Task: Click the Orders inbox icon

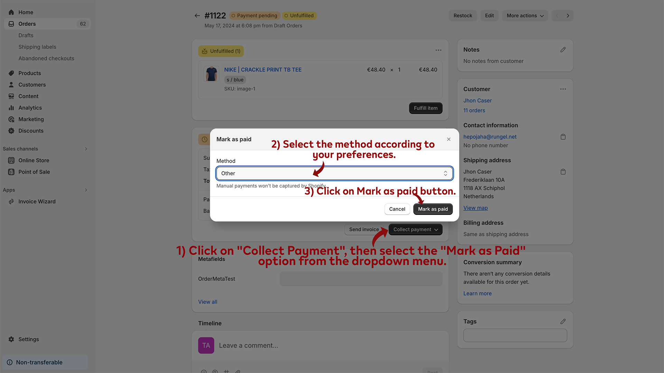Action: click(x=11, y=24)
